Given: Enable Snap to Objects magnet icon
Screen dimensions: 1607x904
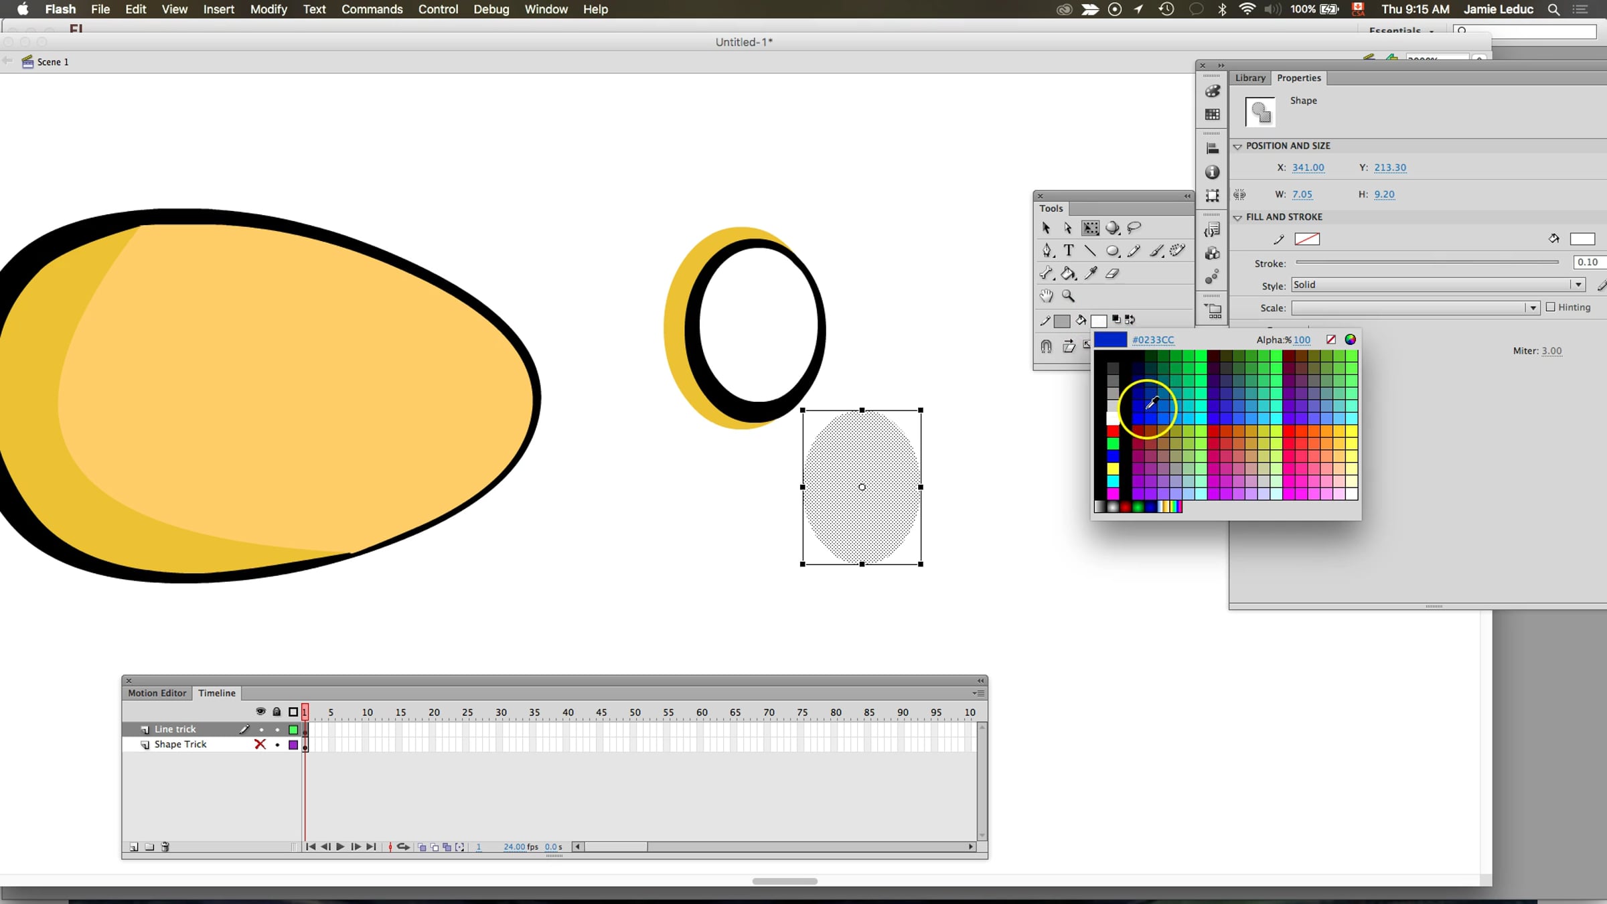Looking at the screenshot, I should [x=1046, y=346].
